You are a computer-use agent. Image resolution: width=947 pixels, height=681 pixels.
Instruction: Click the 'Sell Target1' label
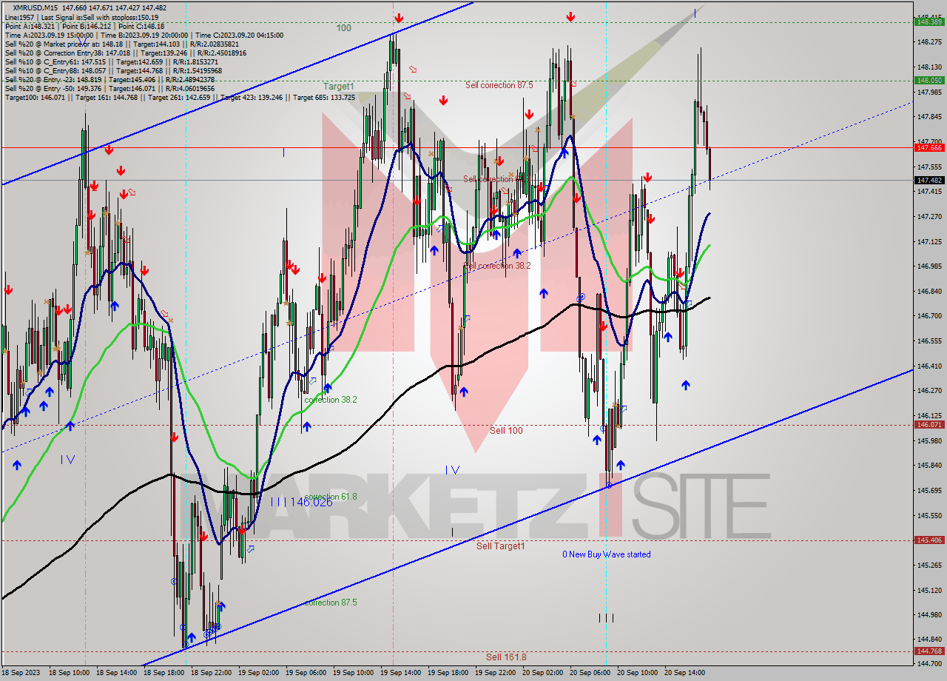(500, 546)
